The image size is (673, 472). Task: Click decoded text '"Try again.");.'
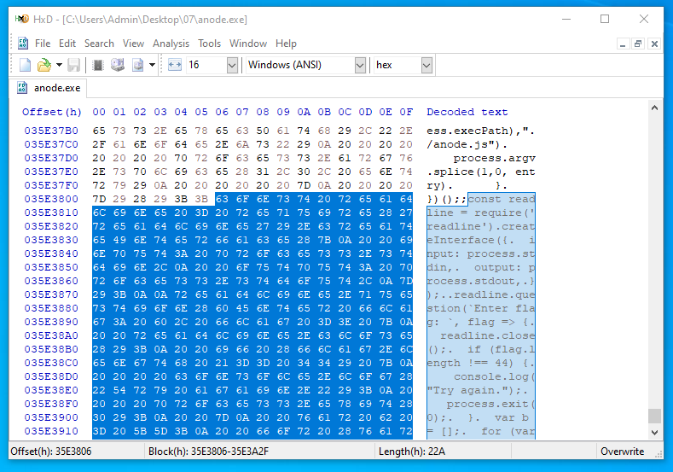pos(478,390)
